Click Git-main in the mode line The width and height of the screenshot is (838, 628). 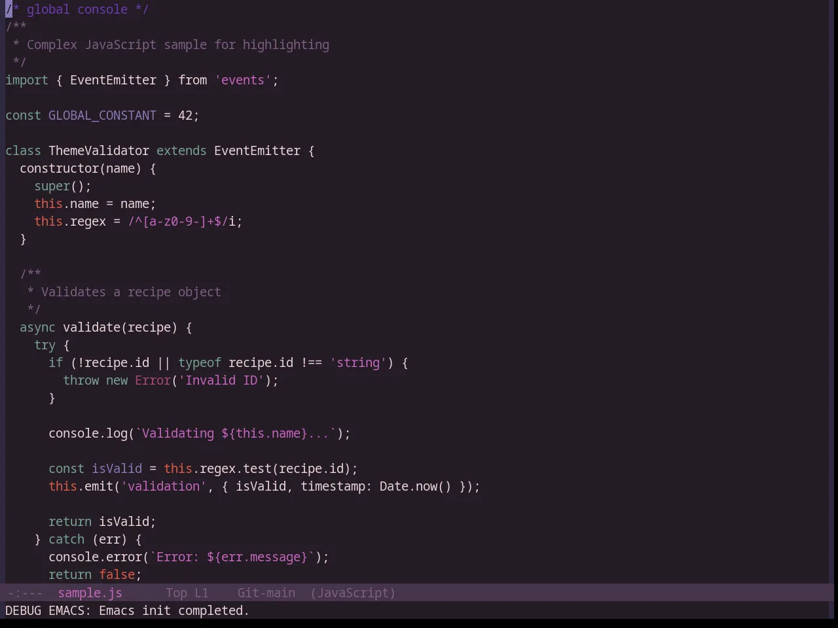[266, 593]
